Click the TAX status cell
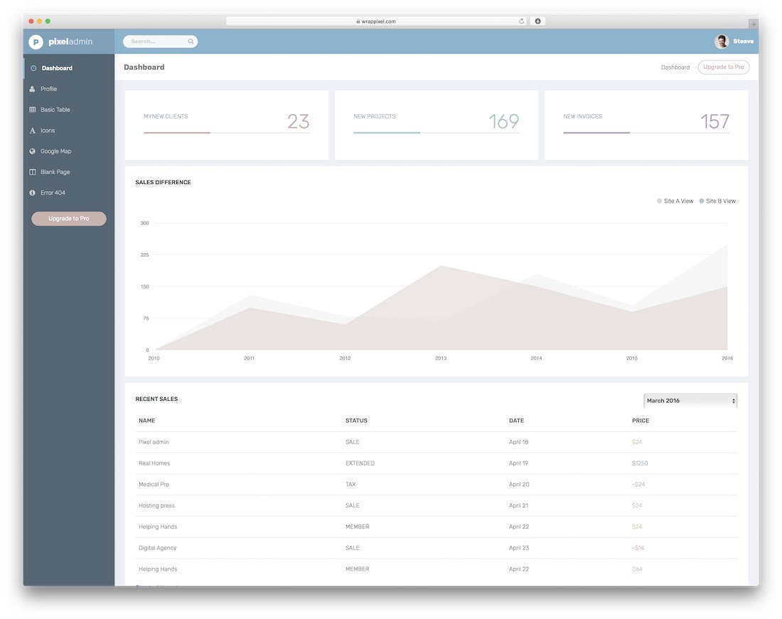The height and width of the screenshot is (619, 782). coord(350,485)
